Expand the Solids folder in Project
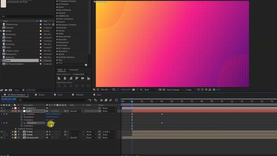The image size is (277, 156). [1, 31]
